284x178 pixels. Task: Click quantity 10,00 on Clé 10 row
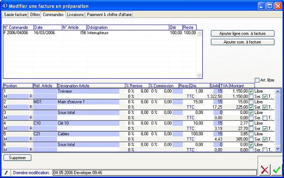[198, 123]
